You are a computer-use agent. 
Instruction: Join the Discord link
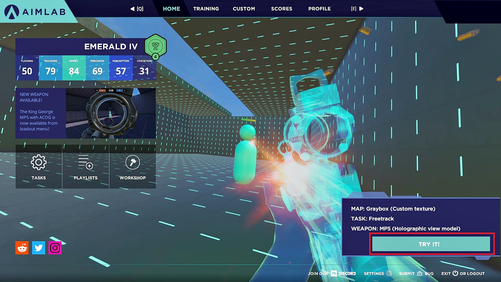pos(343,273)
